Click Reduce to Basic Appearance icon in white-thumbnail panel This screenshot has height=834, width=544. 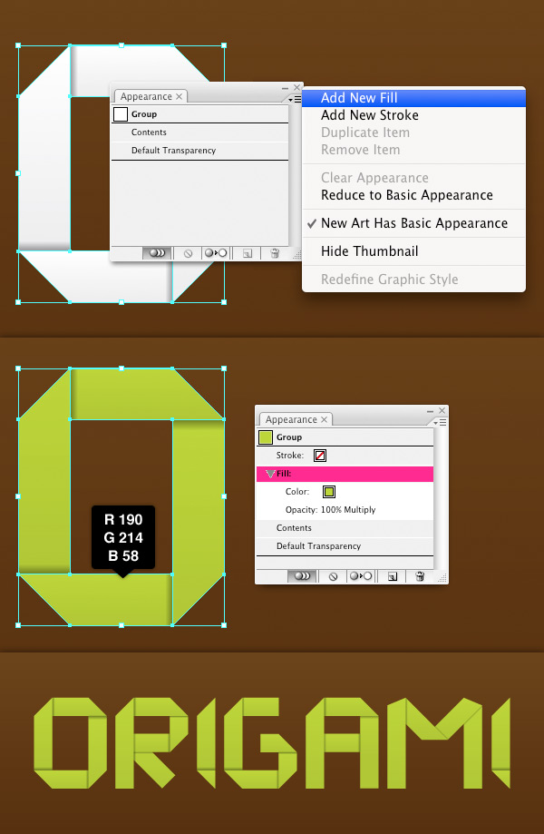(x=215, y=253)
